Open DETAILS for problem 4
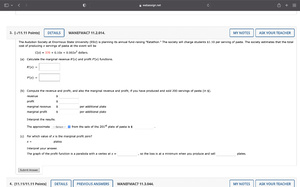 pyautogui.click(x=61, y=184)
